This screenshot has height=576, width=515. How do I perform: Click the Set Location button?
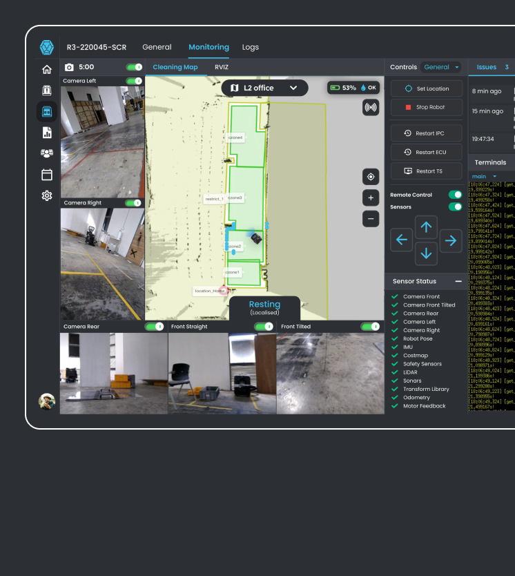[427, 88]
